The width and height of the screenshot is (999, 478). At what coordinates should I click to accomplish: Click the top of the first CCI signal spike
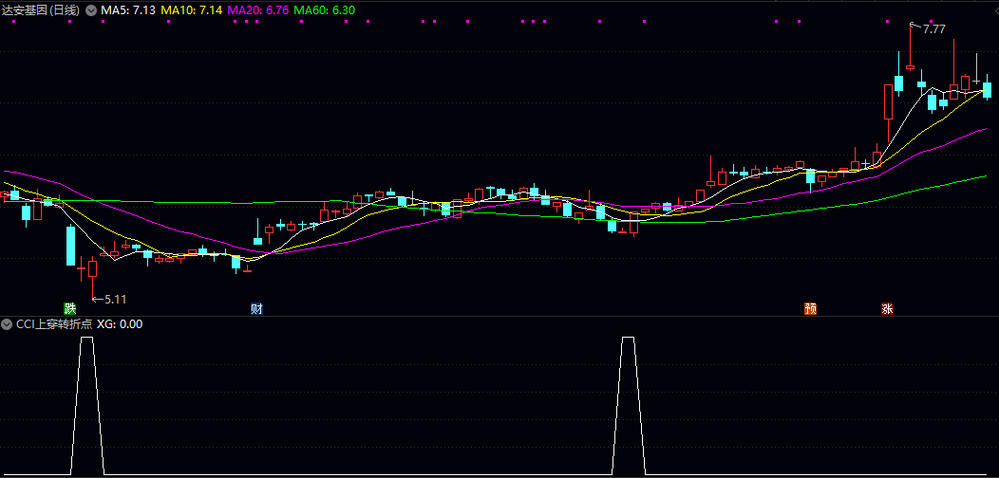(x=87, y=338)
